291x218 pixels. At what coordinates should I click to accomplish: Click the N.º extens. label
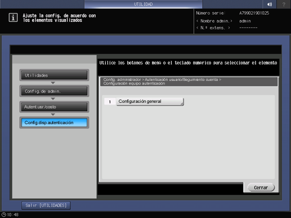[x=213, y=28]
